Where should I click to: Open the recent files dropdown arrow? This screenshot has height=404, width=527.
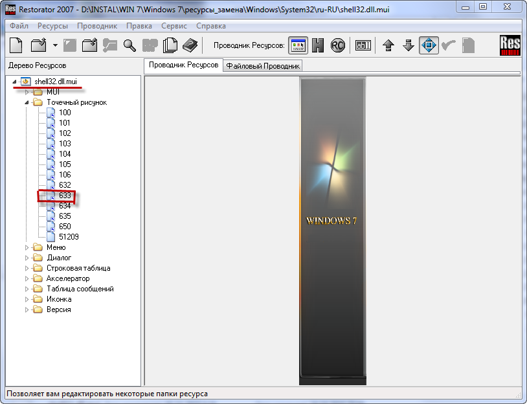pyautogui.click(x=55, y=45)
